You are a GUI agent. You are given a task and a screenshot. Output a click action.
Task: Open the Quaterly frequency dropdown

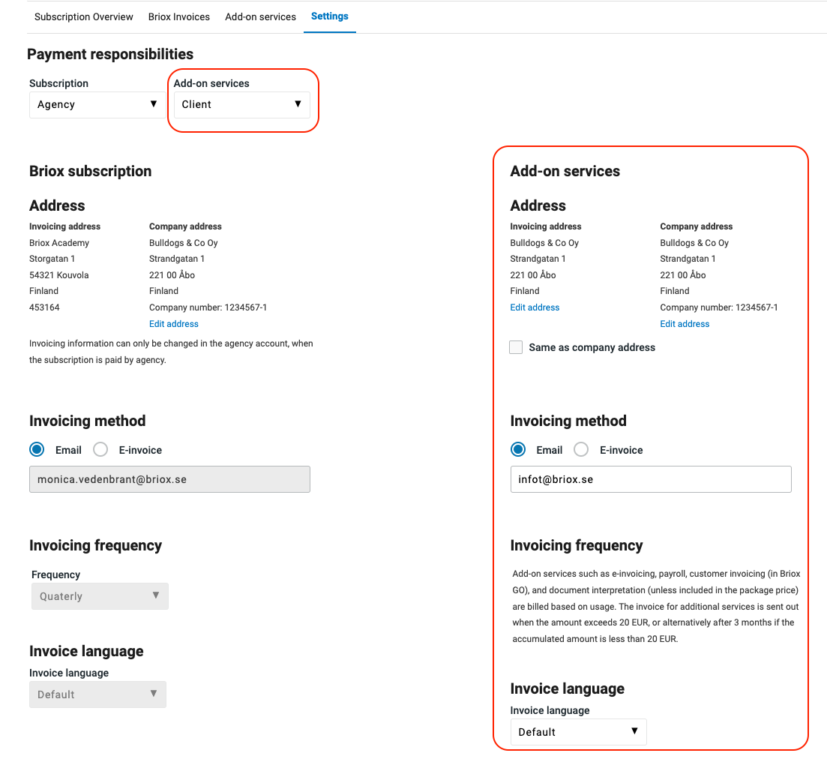(x=100, y=596)
